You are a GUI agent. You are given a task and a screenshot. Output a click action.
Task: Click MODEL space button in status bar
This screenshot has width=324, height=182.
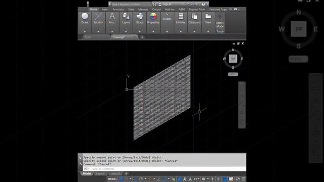pyautogui.click(x=112, y=179)
